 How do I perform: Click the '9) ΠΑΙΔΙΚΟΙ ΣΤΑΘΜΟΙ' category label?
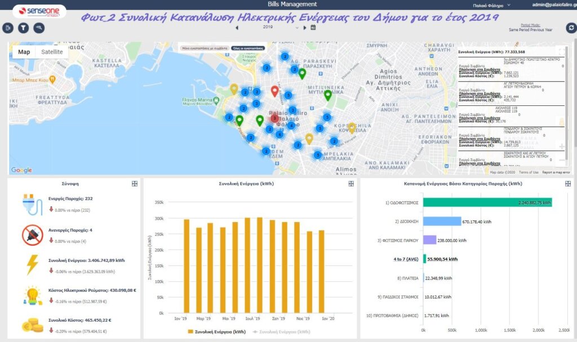(x=398, y=297)
